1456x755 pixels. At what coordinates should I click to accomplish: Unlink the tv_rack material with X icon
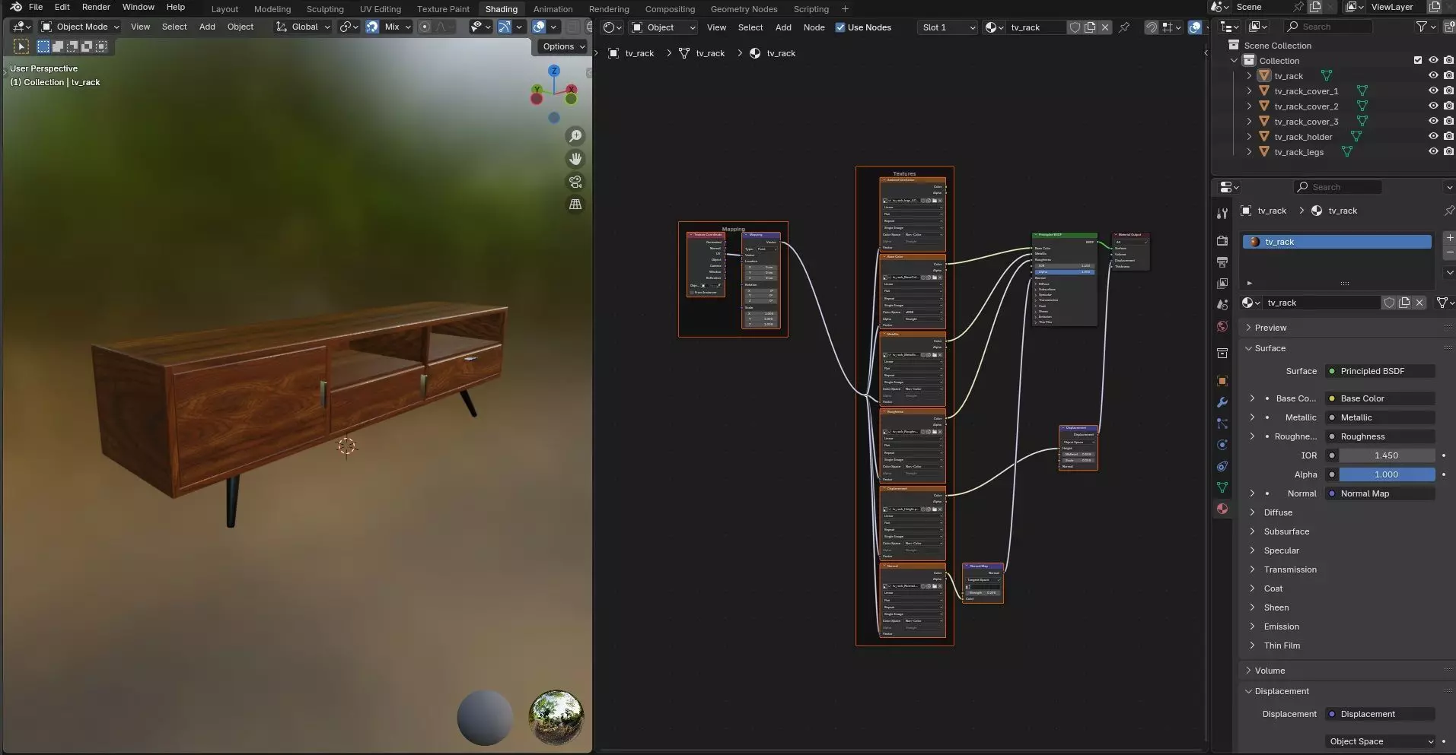pyautogui.click(x=1419, y=303)
